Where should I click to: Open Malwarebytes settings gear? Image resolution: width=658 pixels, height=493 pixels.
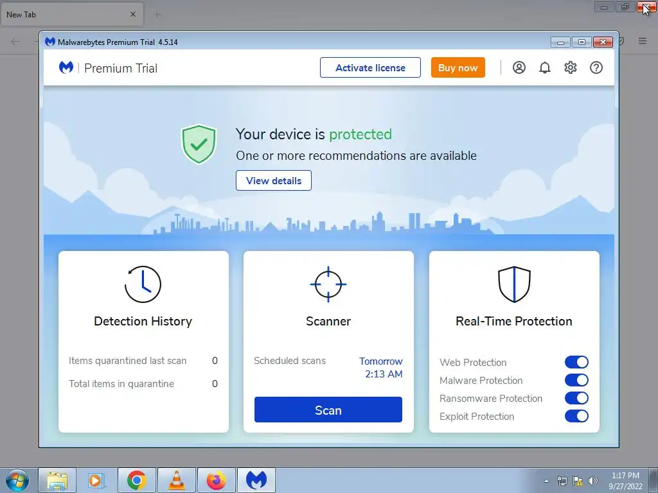[571, 67]
